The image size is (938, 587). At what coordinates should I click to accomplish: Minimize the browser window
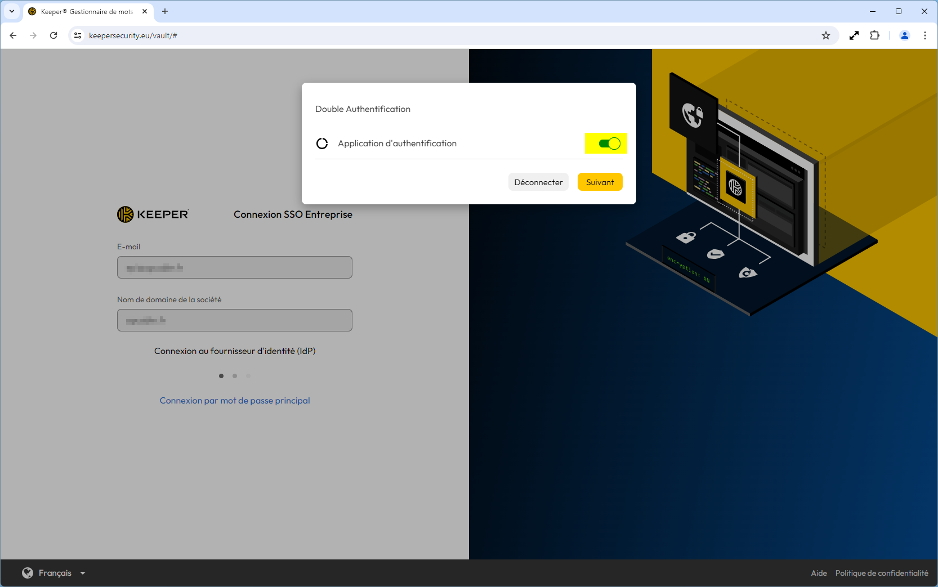(x=873, y=11)
